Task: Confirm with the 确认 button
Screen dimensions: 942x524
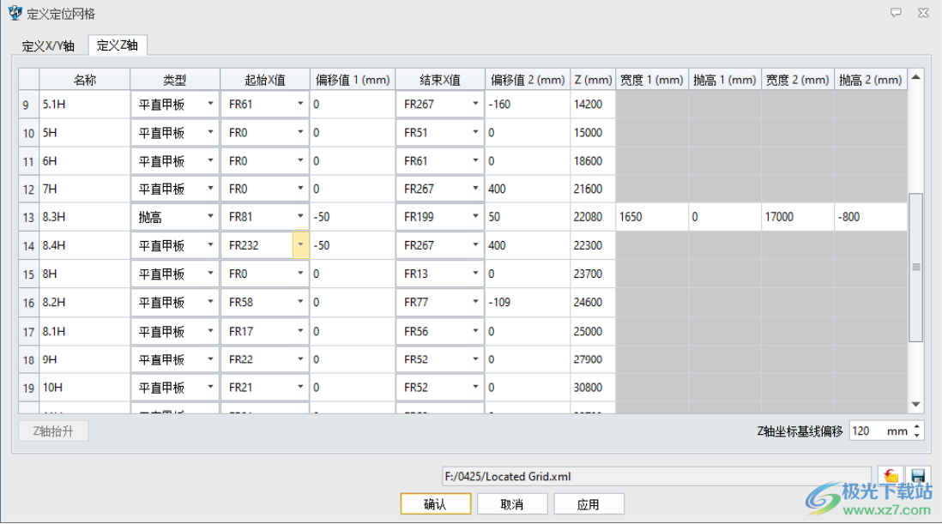Action: (436, 504)
